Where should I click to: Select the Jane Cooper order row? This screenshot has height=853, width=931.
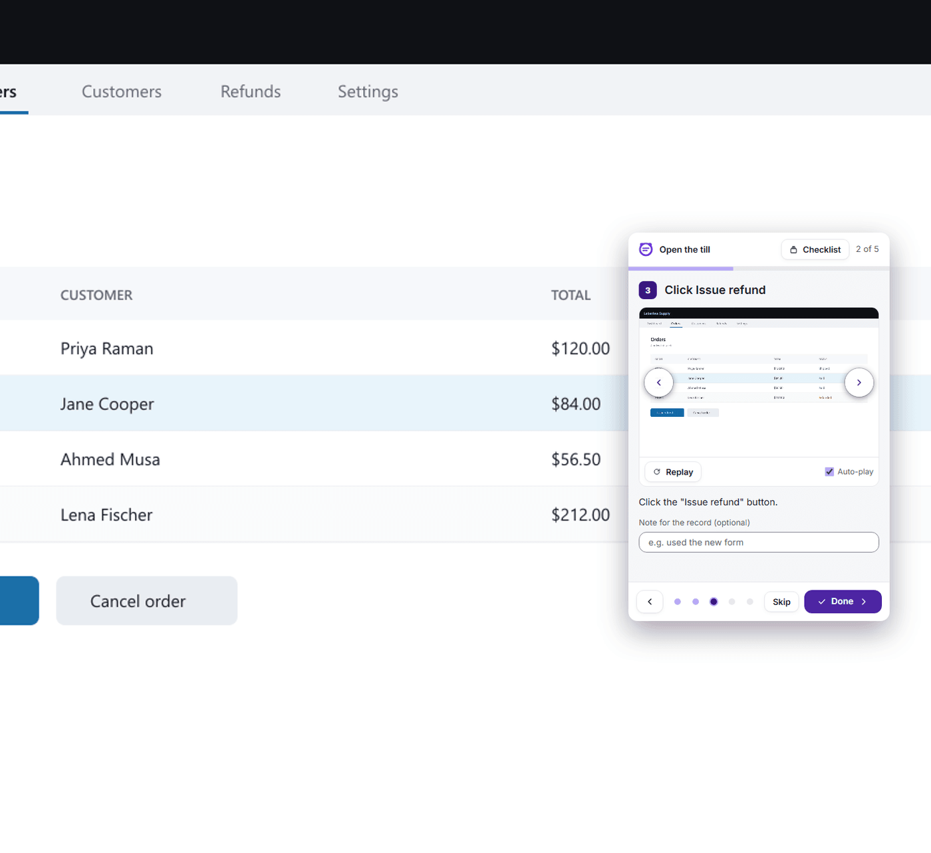[x=314, y=404]
